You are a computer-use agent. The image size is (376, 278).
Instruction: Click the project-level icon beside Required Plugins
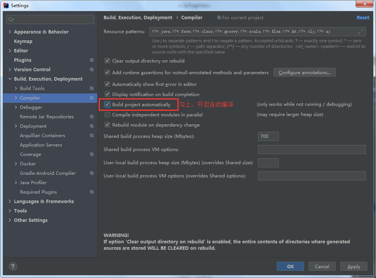92,192
